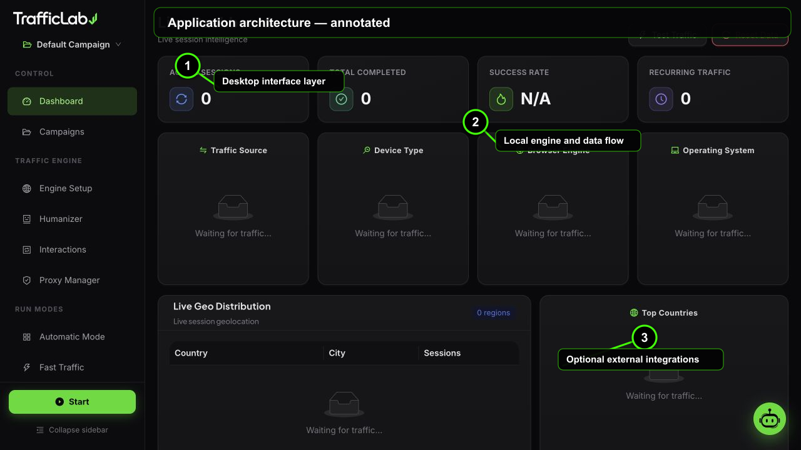Click the Device Type heading icon
This screenshot has width=801, height=450.
click(x=367, y=150)
